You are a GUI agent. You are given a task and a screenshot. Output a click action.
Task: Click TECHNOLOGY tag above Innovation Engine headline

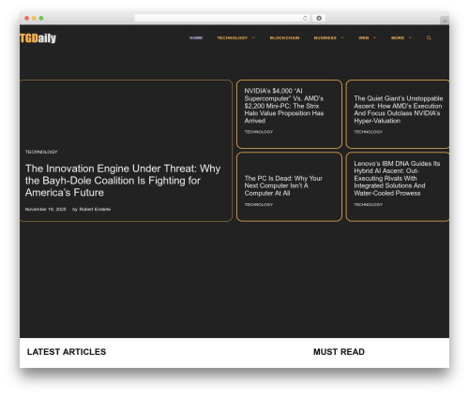41,152
